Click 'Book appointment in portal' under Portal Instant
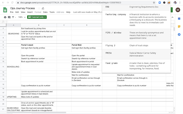This screenshot has height=114, width=183. [x=39, y=62]
